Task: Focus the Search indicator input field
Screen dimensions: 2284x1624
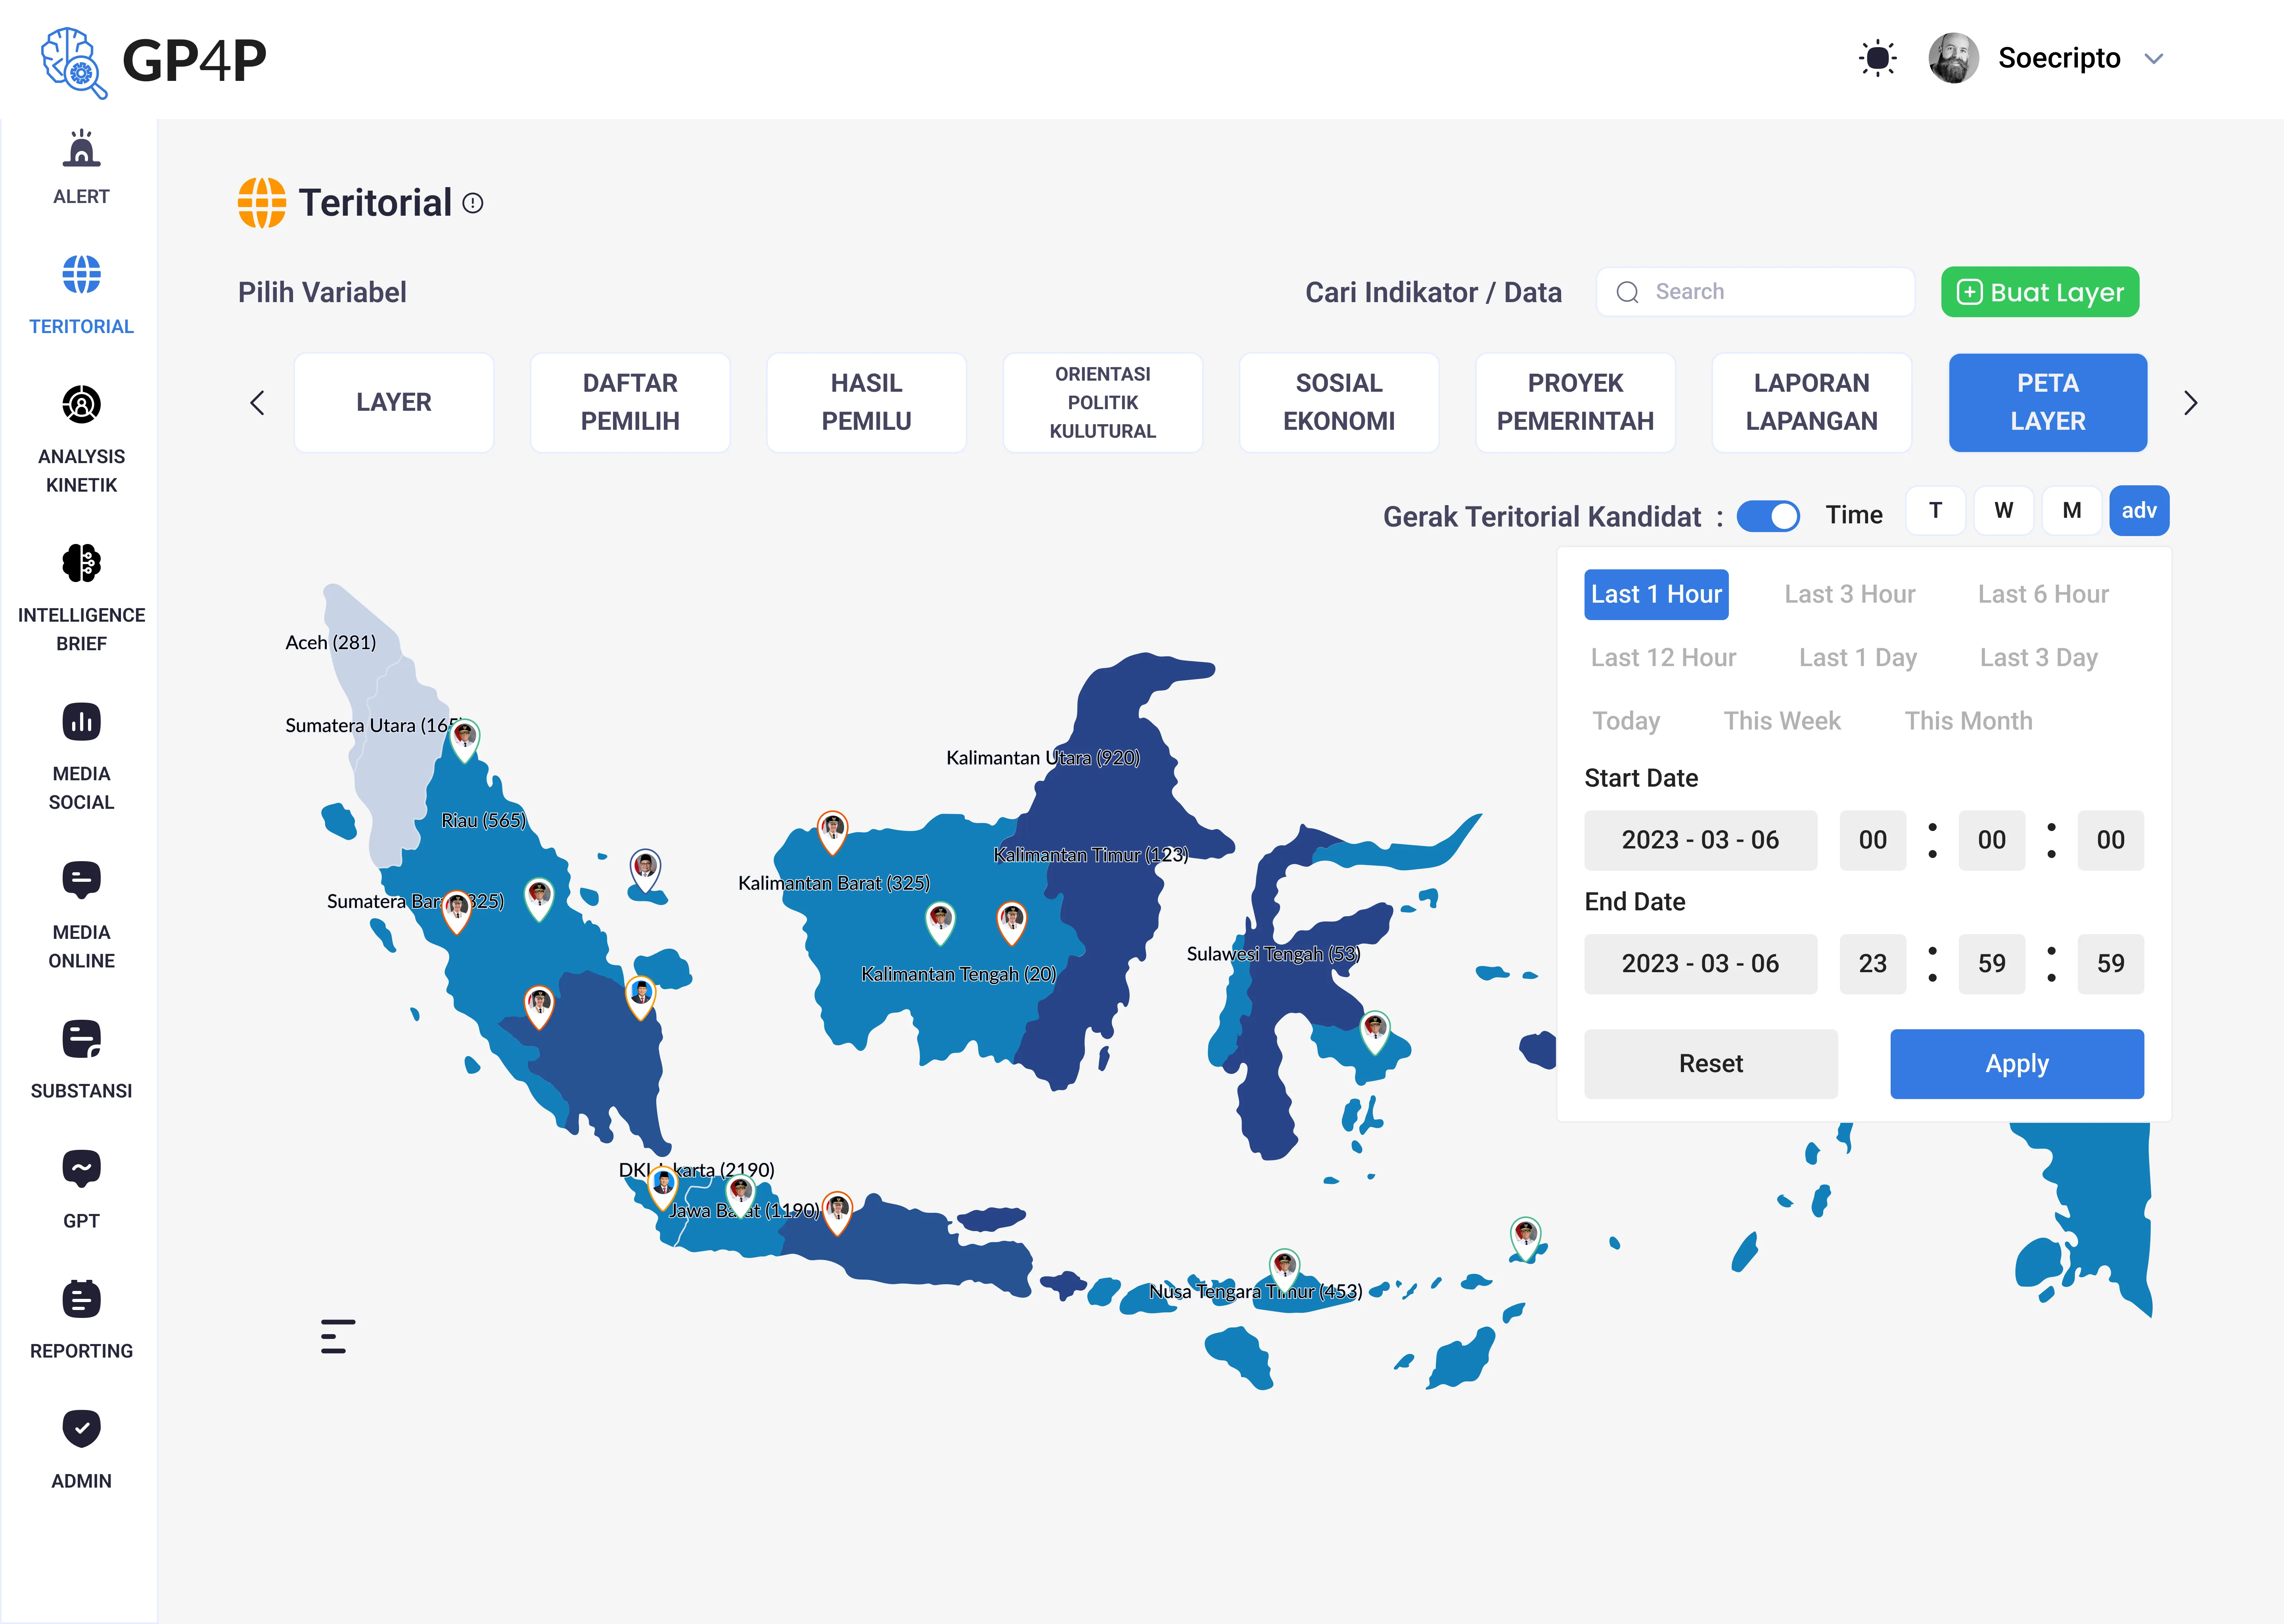Action: point(1755,292)
